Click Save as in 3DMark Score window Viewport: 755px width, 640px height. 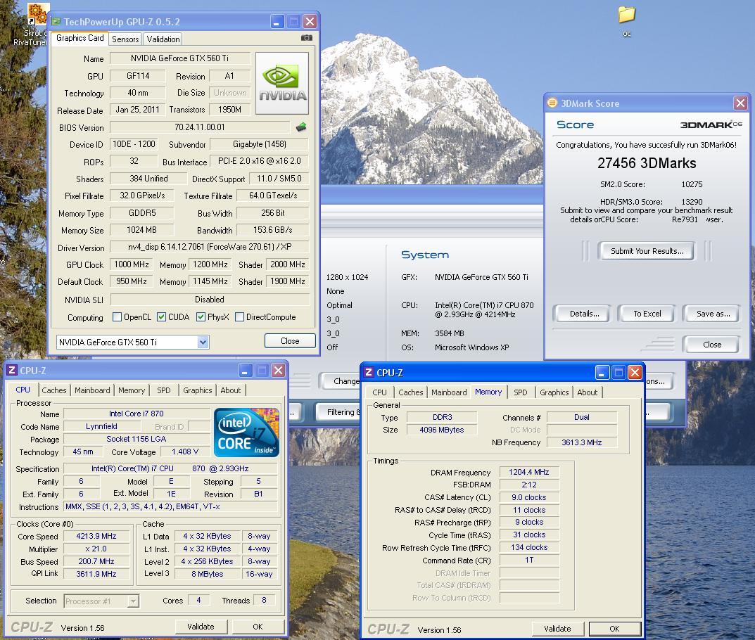(x=713, y=314)
